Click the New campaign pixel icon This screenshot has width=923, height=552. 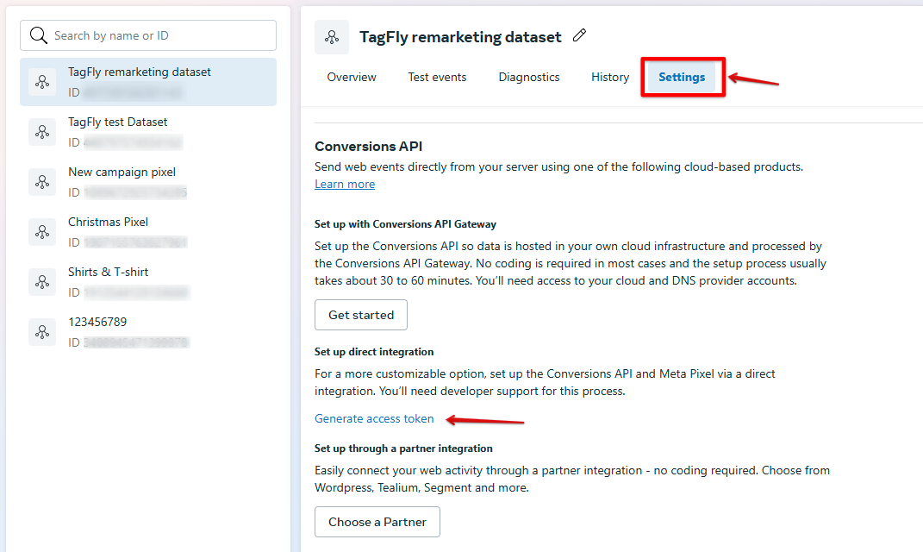[x=42, y=181]
